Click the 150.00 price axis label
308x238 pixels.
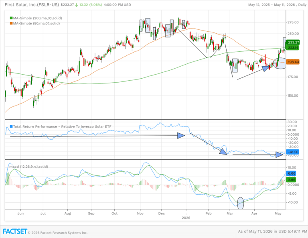(293, 96)
